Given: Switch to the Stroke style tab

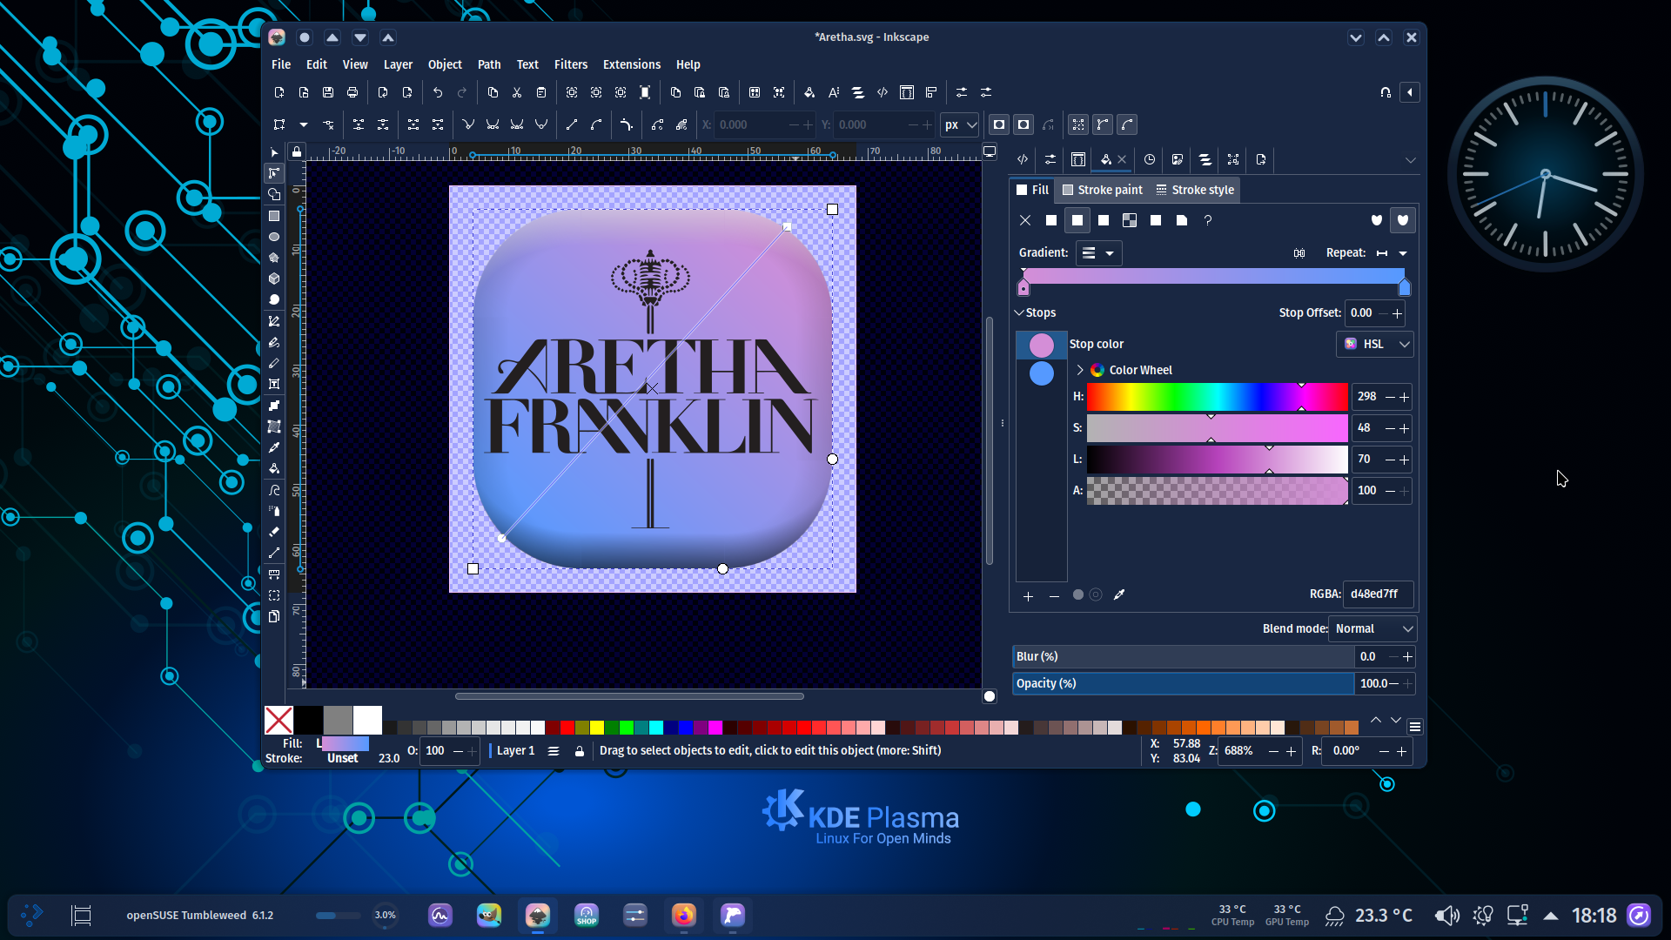Looking at the screenshot, I should (x=1195, y=190).
